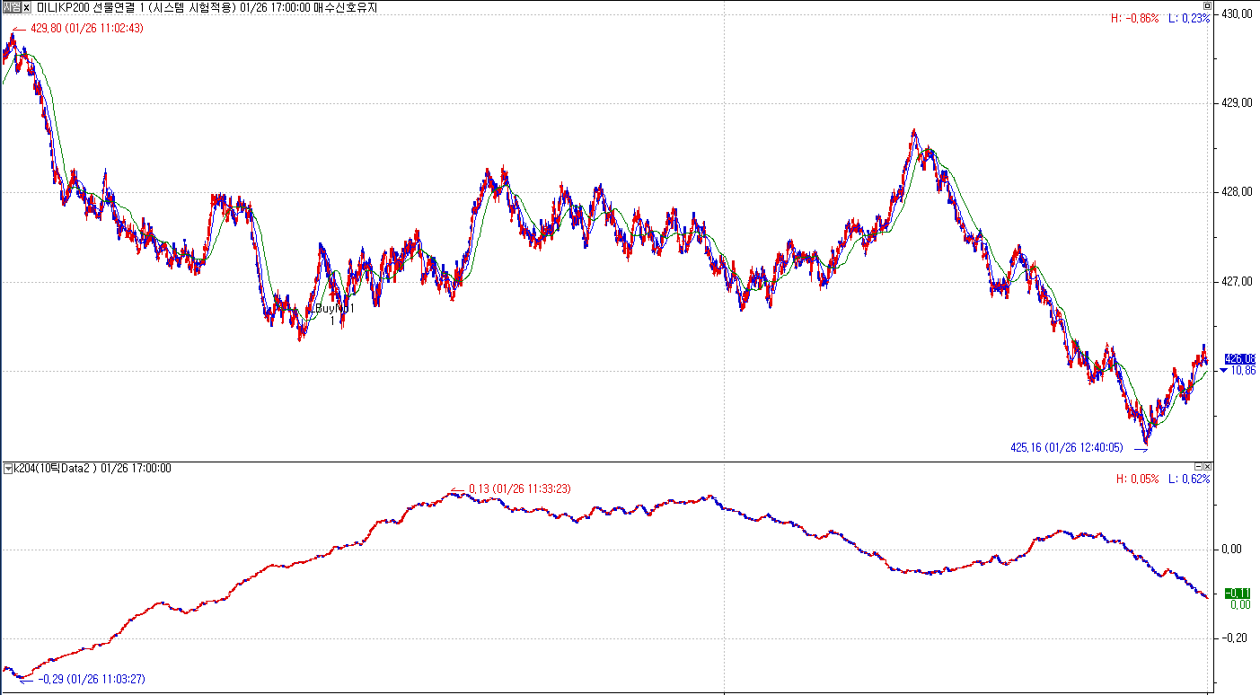Screen dimensions: 1260x695
Task: Minimize the k204 indicator pane
Action: click(x=1198, y=467)
